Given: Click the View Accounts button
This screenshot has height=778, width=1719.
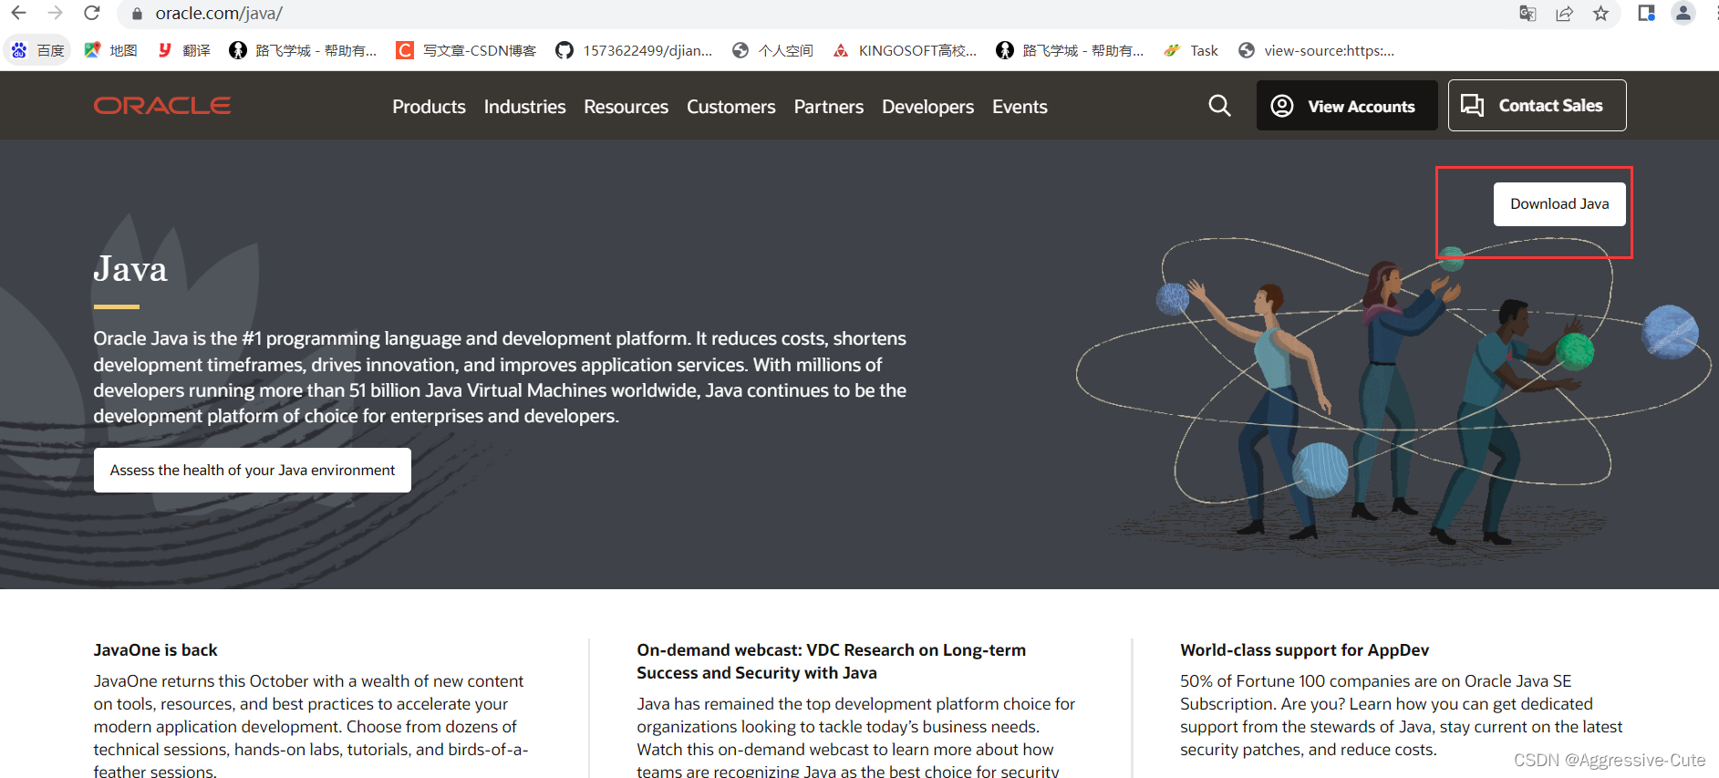Looking at the screenshot, I should pos(1347,106).
